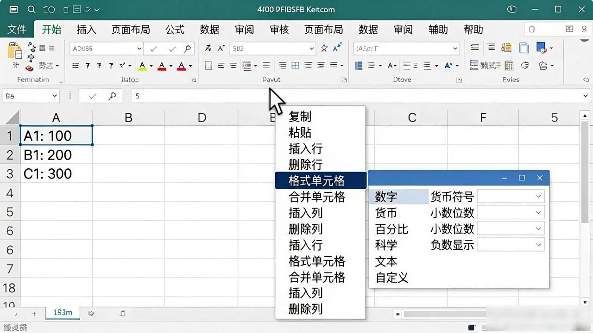Click highlighted 格式单元格 menu entry

pos(320,180)
